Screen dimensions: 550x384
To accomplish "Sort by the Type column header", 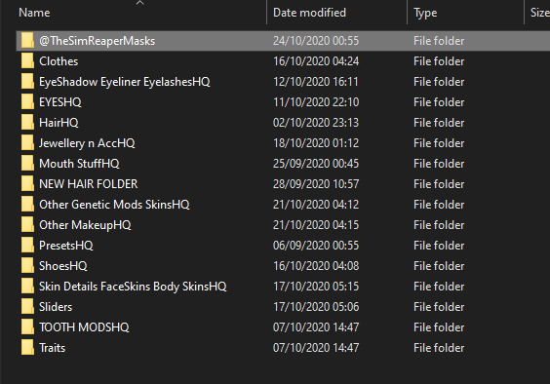I will click(x=425, y=13).
